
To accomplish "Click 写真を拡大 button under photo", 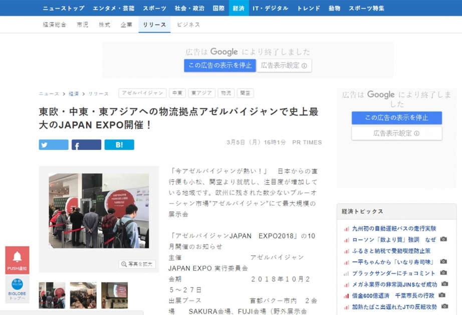I will click(x=137, y=264).
